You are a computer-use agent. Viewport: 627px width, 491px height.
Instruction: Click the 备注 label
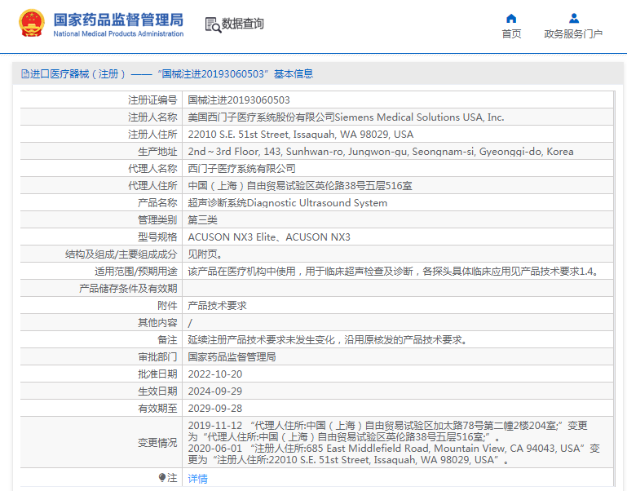[167, 340]
